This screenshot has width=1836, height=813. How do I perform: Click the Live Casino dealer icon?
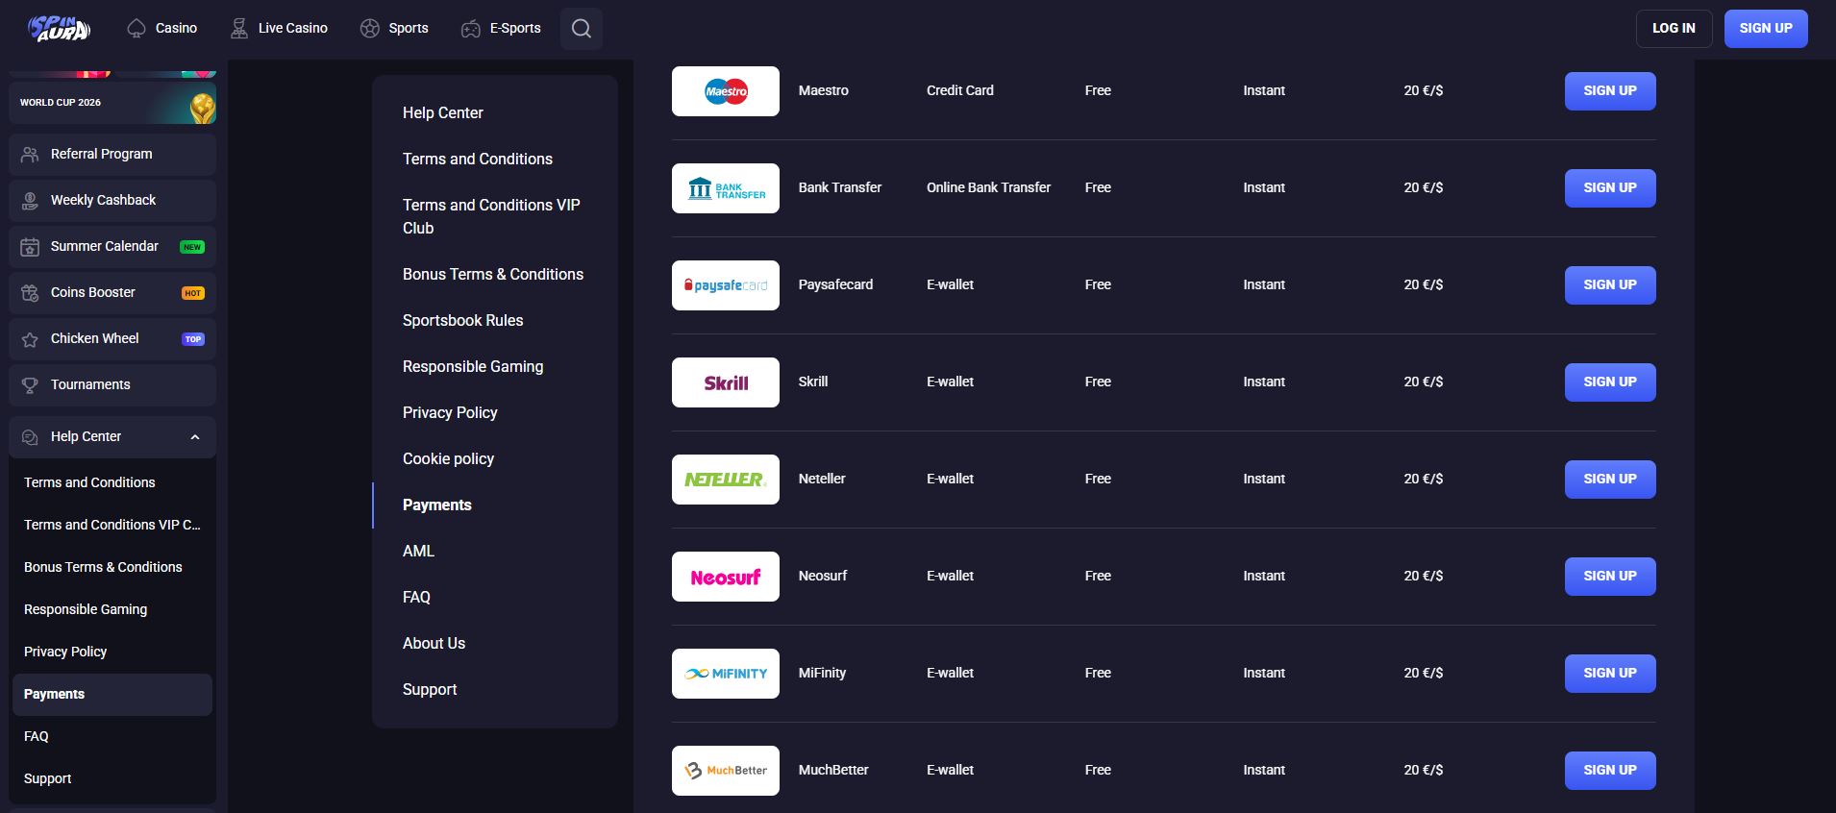[x=239, y=29]
